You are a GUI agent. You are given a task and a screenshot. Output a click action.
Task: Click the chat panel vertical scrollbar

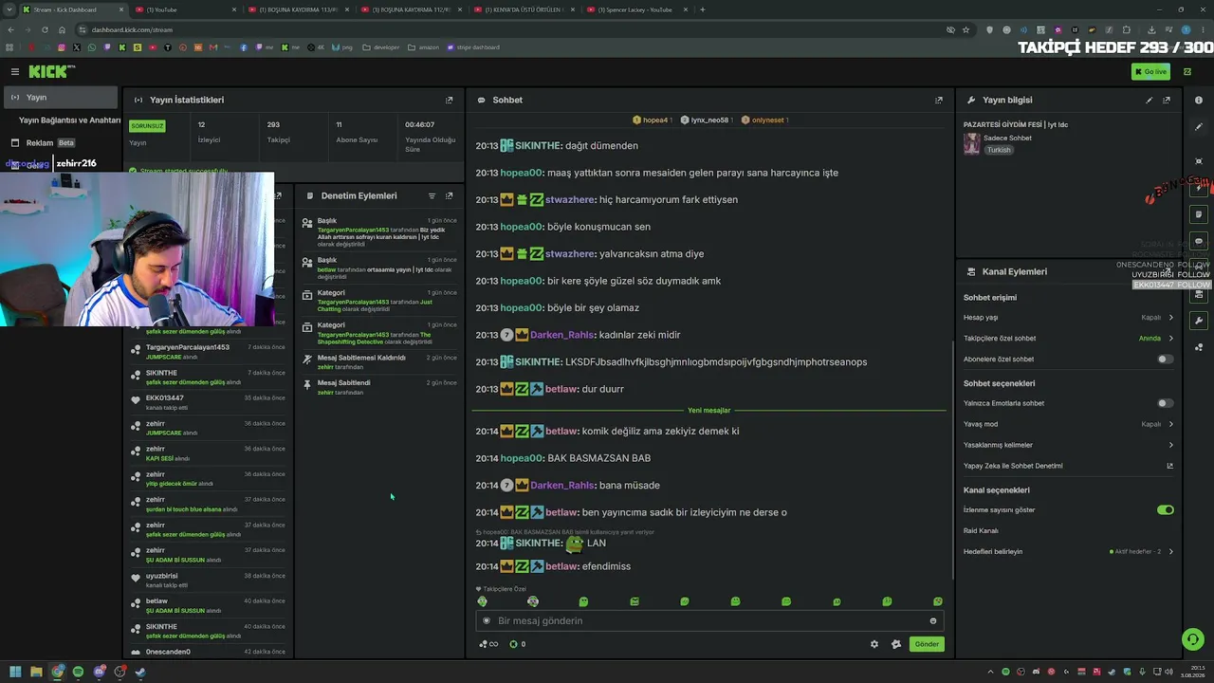tap(951, 460)
